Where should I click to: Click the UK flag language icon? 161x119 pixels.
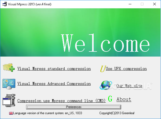pos(11,113)
